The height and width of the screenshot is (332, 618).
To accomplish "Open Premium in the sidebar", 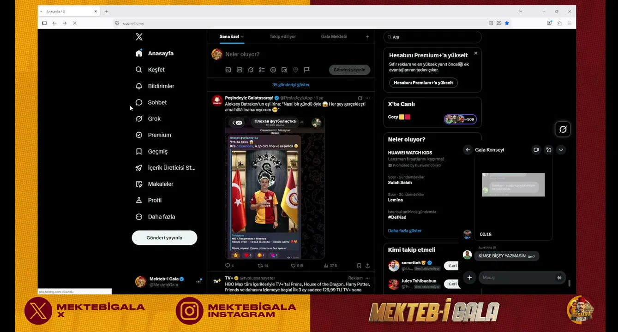I will pos(153,135).
